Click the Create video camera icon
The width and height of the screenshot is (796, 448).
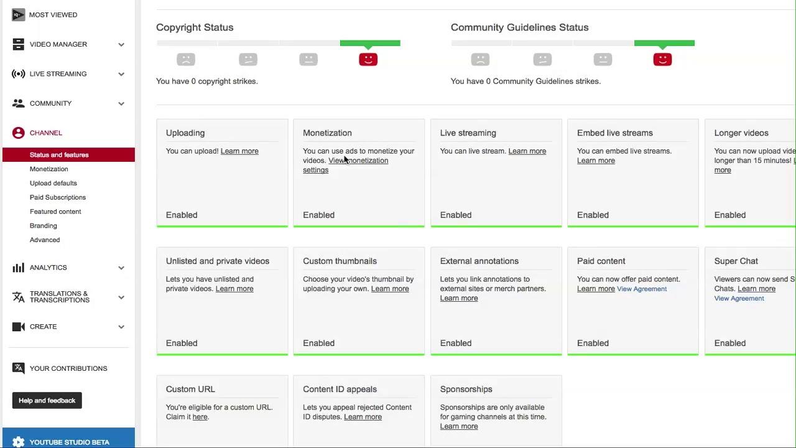pyautogui.click(x=18, y=327)
